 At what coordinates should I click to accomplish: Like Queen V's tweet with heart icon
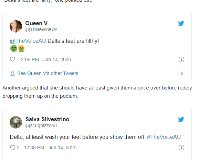click(x=12, y=59)
